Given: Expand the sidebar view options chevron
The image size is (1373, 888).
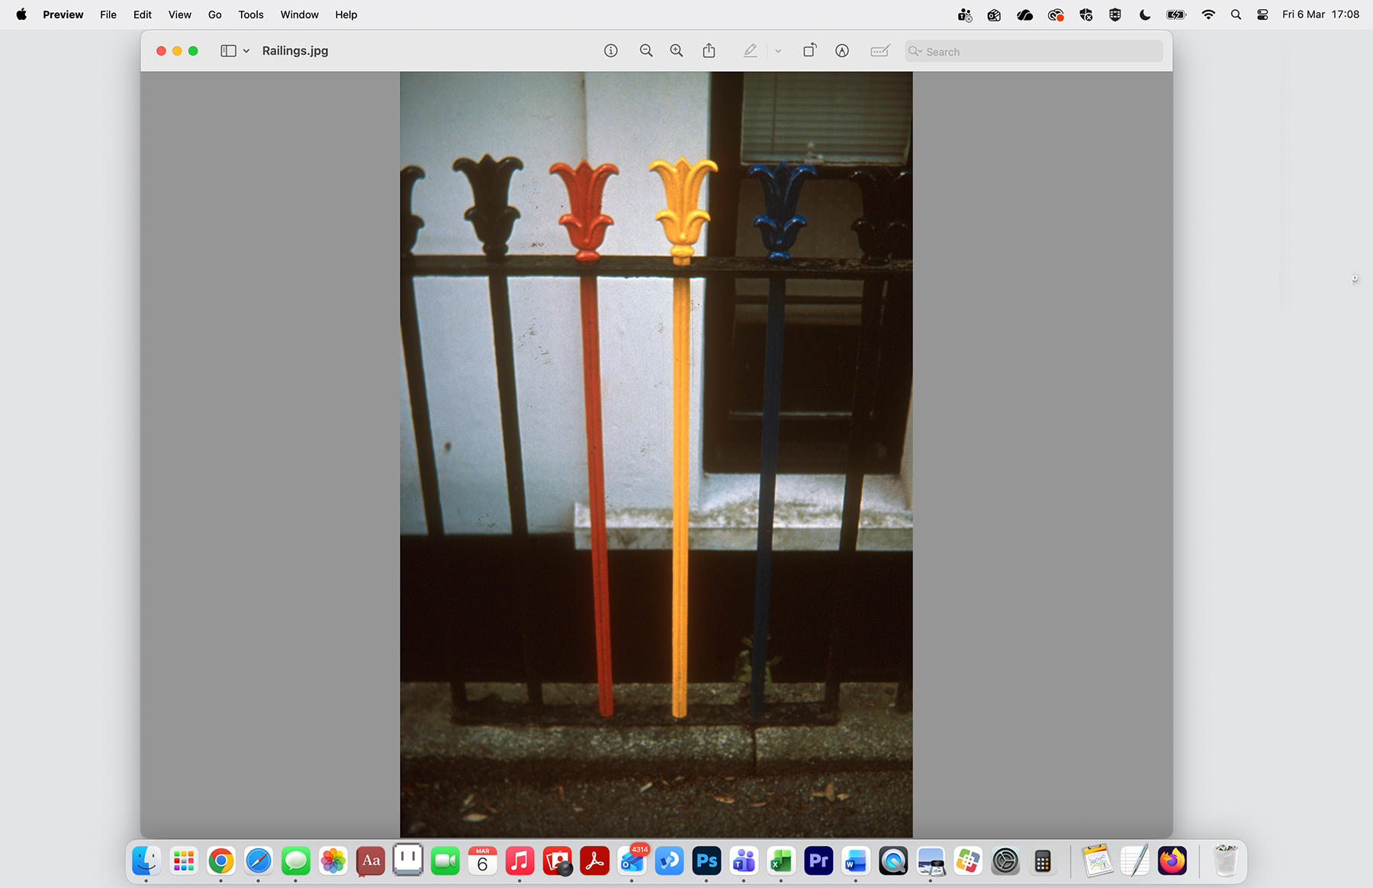Looking at the screenshot, I should click(x=246, y=50).
